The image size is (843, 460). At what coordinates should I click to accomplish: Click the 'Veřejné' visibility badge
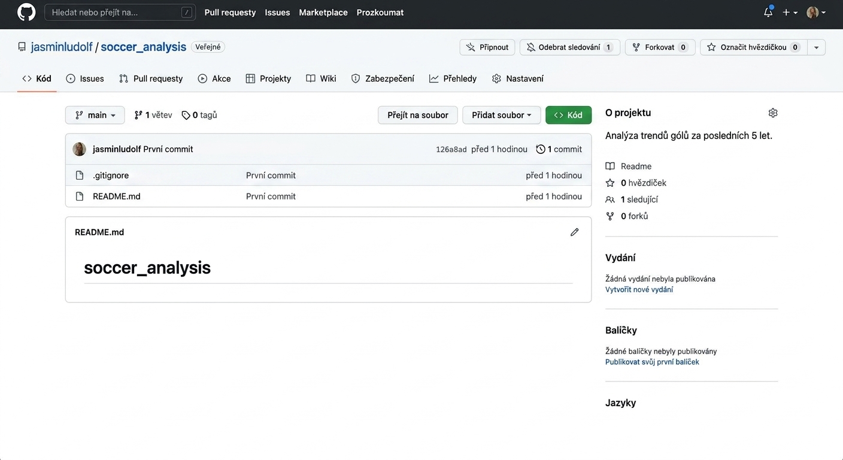point(208,47)
